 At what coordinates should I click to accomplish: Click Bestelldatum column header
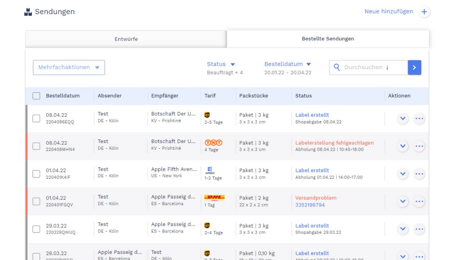pyautogui.click(x=63, y=96)
